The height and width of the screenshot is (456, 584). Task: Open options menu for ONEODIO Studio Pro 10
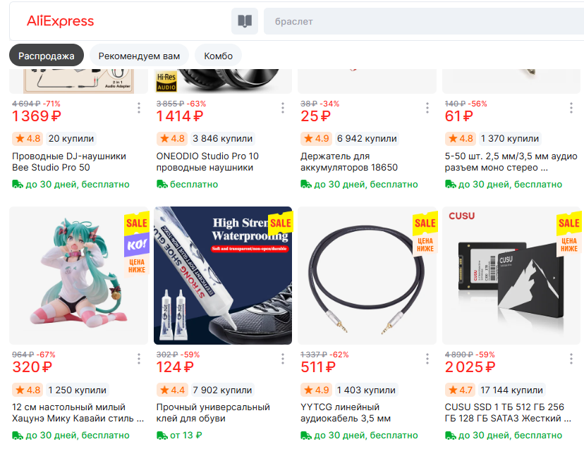[283, 108]
